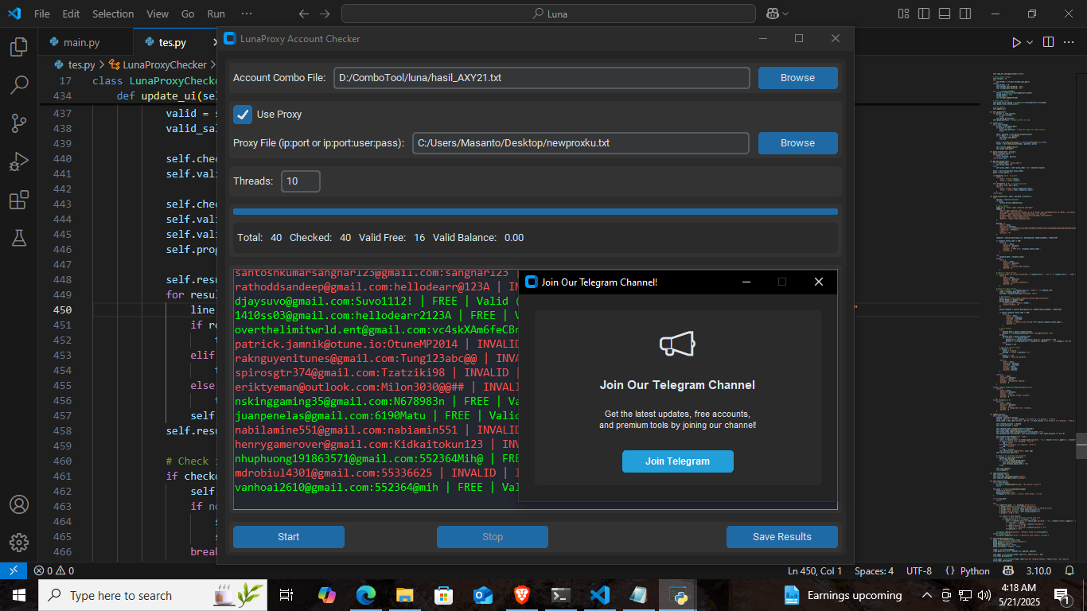The height and width of the screenshot is (611, 1087).
Task: Click the Join Telegram button
Action: 677,461
